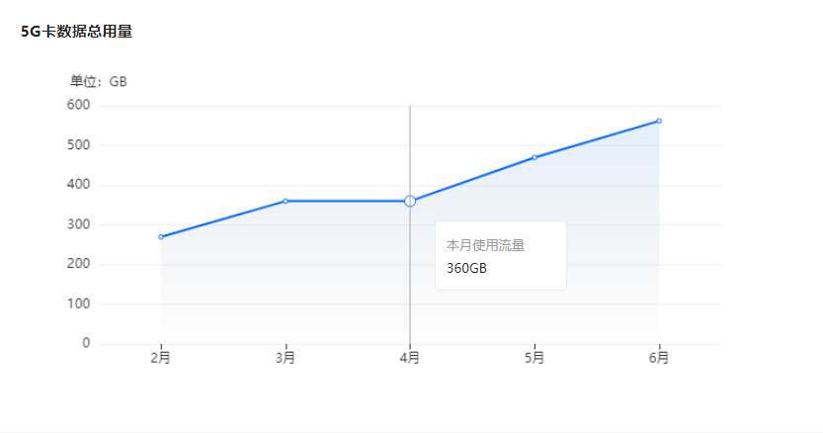The image size is (823, 433).
Task: Select the 2月 x-axis label
Action: [x=161, y=358]
